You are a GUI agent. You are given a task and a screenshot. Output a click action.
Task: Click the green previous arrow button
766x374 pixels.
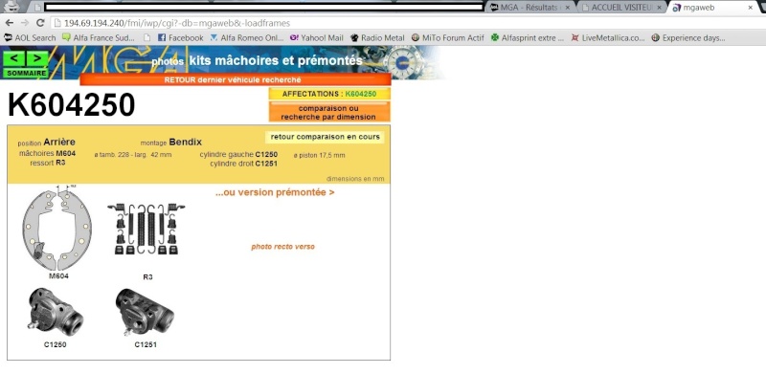tap(14, 59)
